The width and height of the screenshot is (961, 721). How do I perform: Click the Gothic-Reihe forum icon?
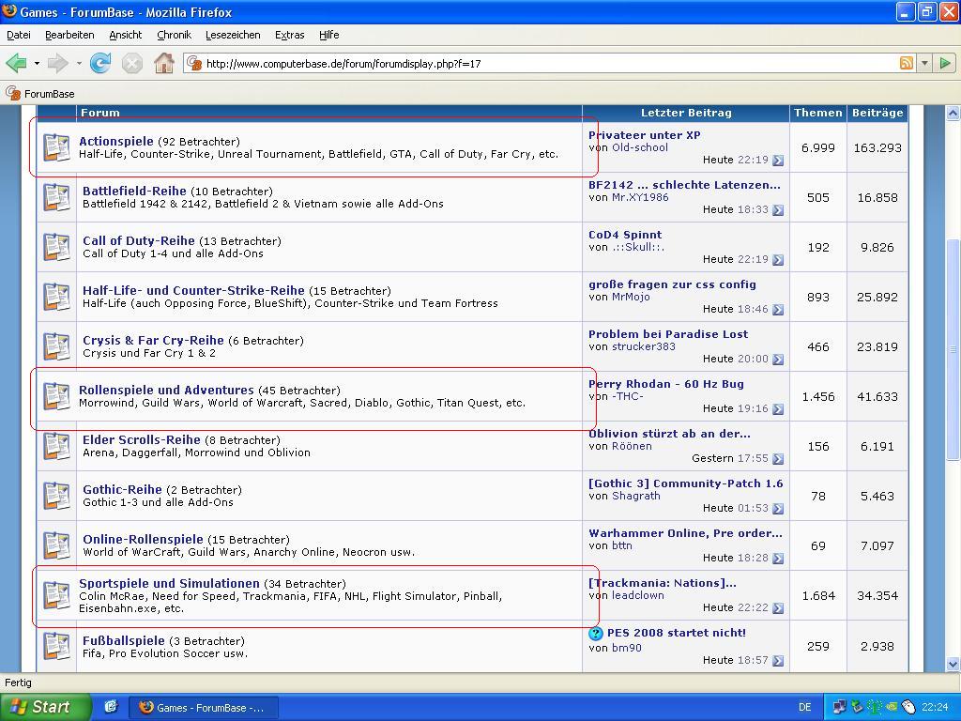coord(56,496)
